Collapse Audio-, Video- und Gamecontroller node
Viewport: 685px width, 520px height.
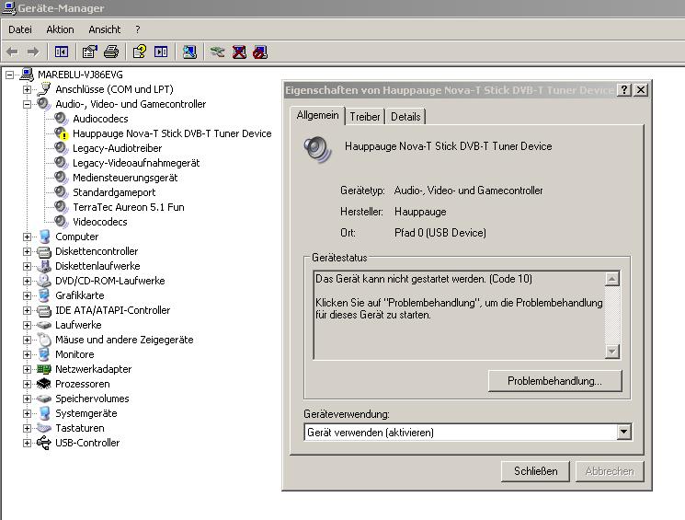click(x=28, y=104)
